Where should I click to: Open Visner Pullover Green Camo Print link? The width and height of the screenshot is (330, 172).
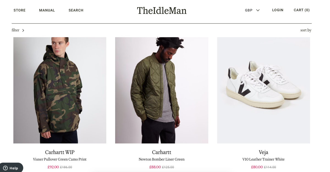60,159
